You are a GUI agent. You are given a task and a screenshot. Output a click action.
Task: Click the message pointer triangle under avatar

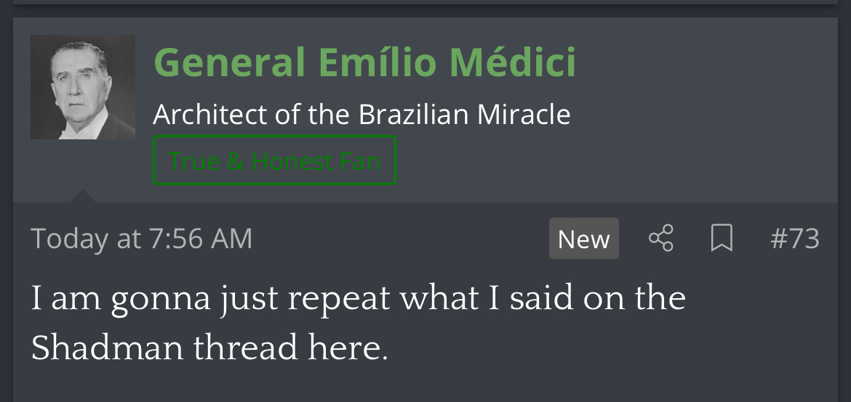[x=82, y=196]
